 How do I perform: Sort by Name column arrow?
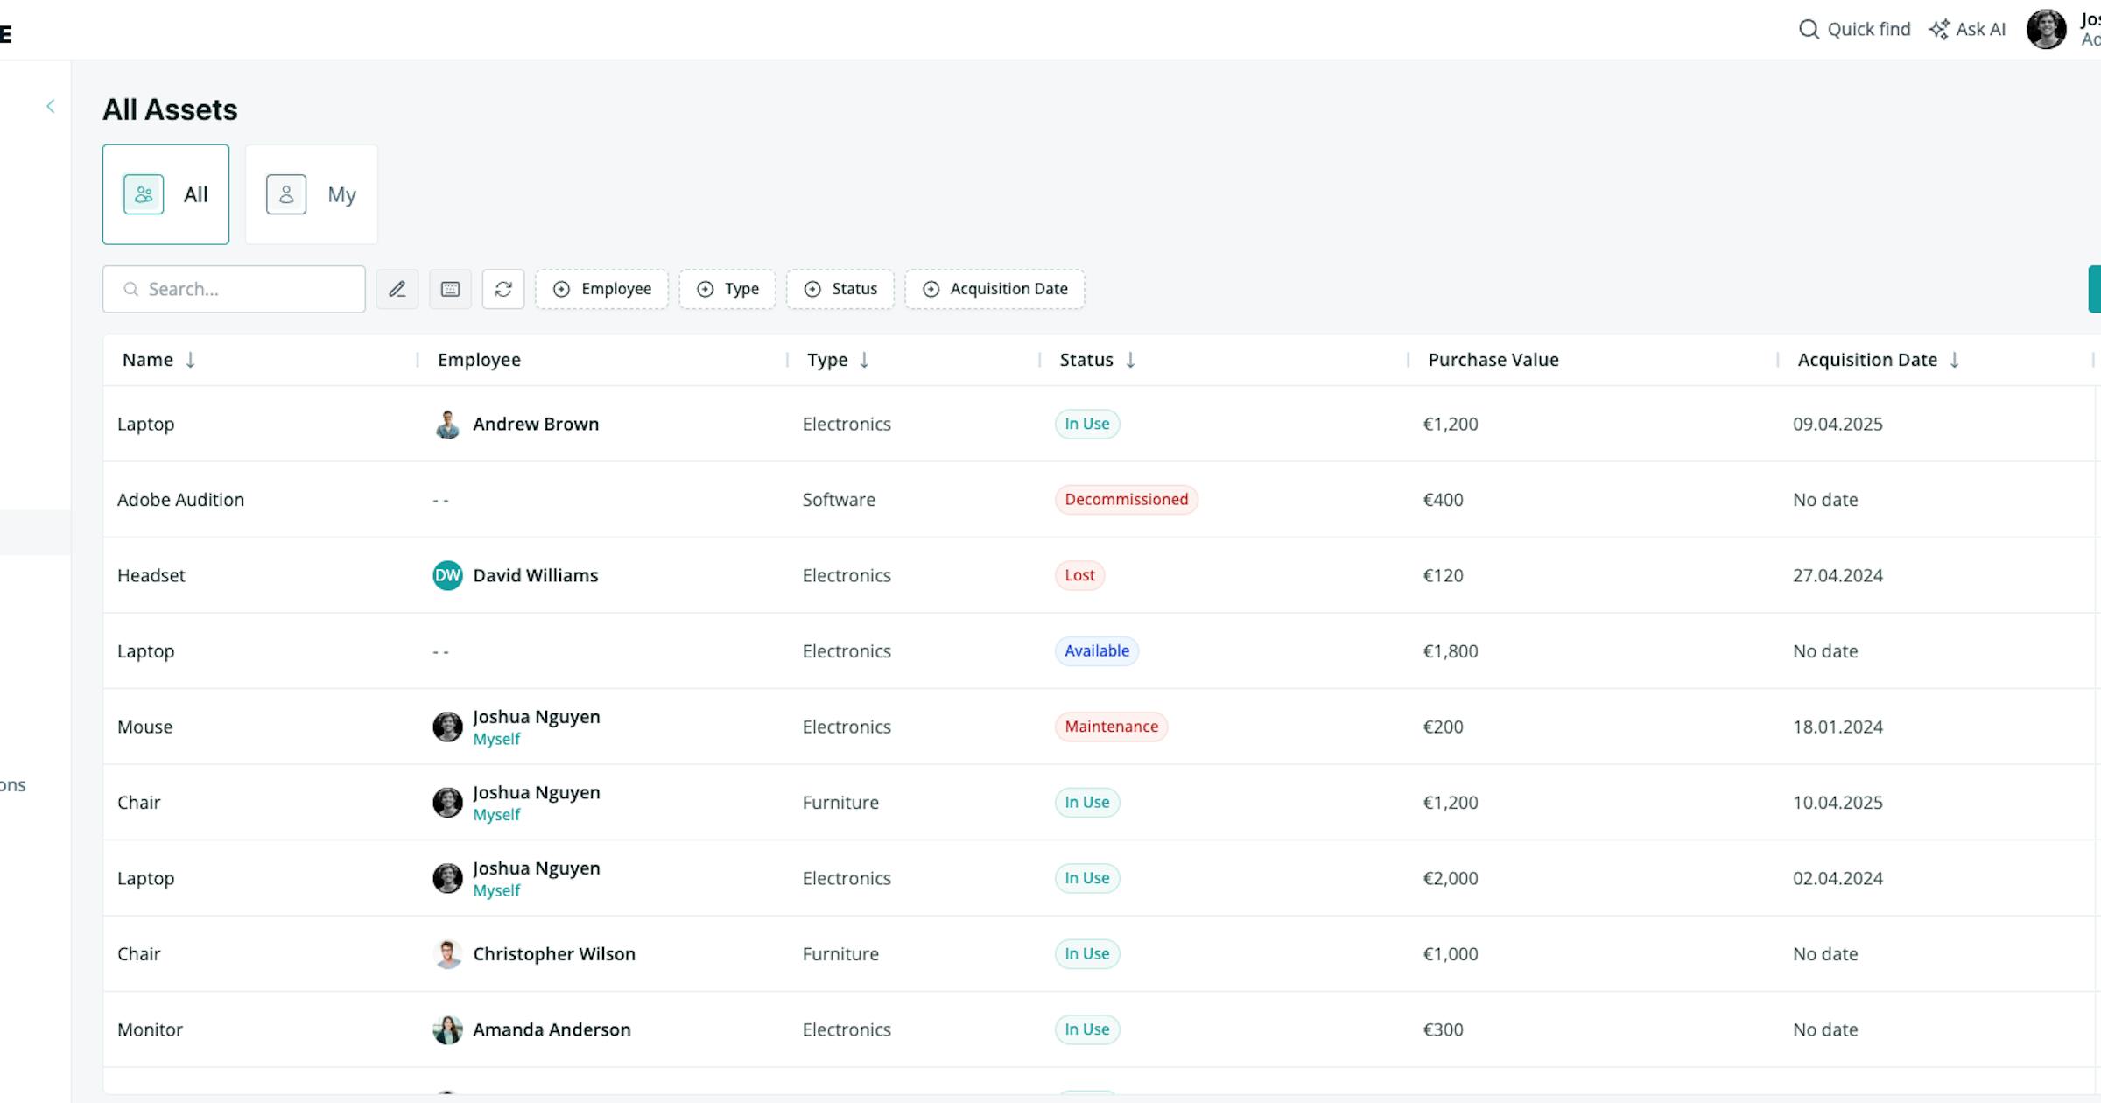click(x=190, y=360)
